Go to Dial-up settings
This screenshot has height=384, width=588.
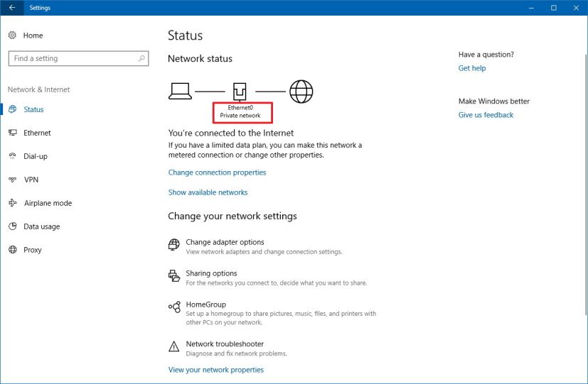click(x=36, y=156)
